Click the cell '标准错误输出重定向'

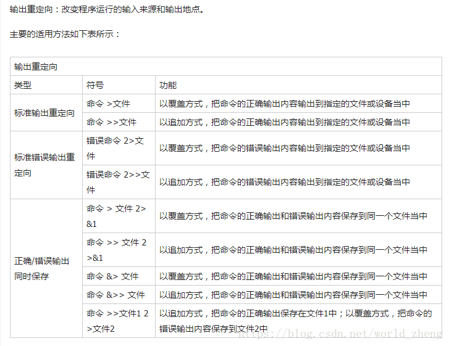pos(46,165)
